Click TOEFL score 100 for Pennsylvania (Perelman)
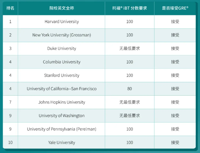200x153 pixels. tap(129, 129)
